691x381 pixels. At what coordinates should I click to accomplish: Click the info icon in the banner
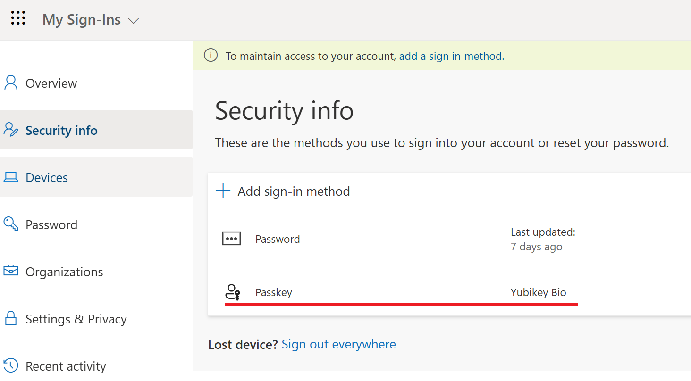pos(211,56)
